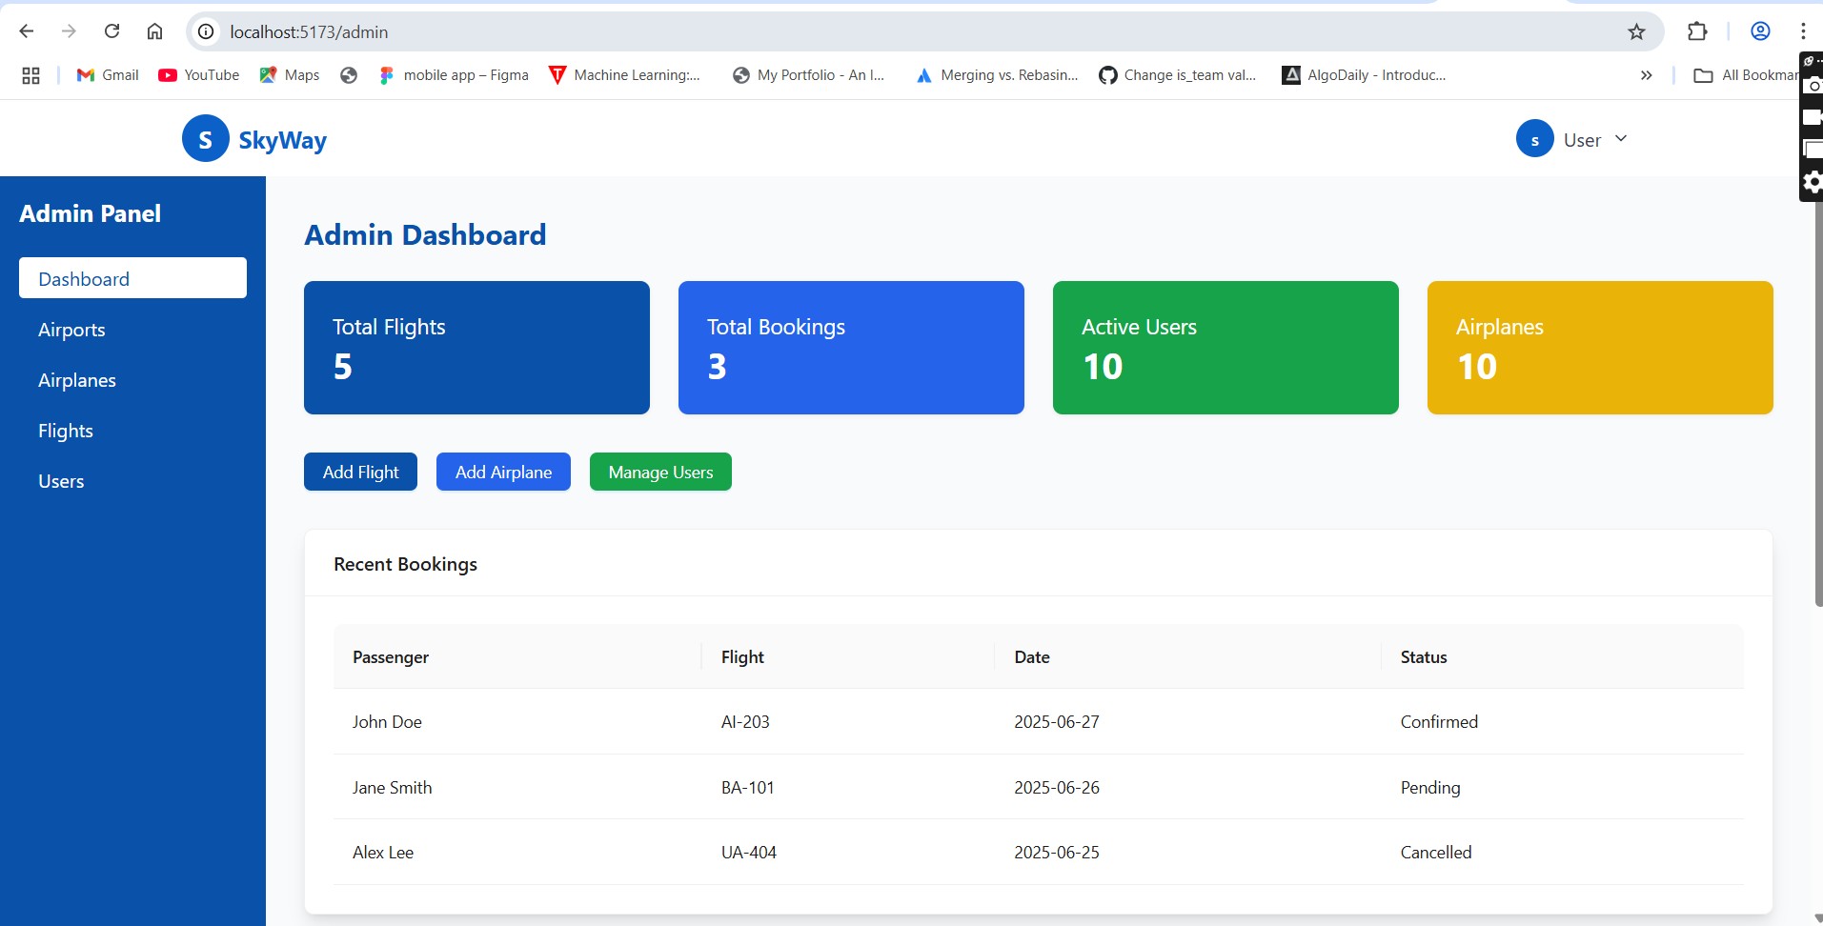Click the user avatar circle in header

(1534, 139)
